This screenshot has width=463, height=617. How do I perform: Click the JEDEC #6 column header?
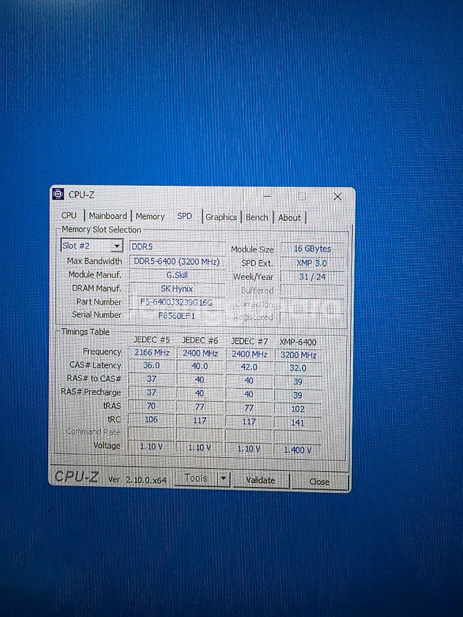pos(200,341)
